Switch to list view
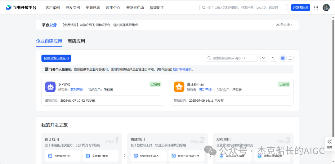 click(290, 58)
